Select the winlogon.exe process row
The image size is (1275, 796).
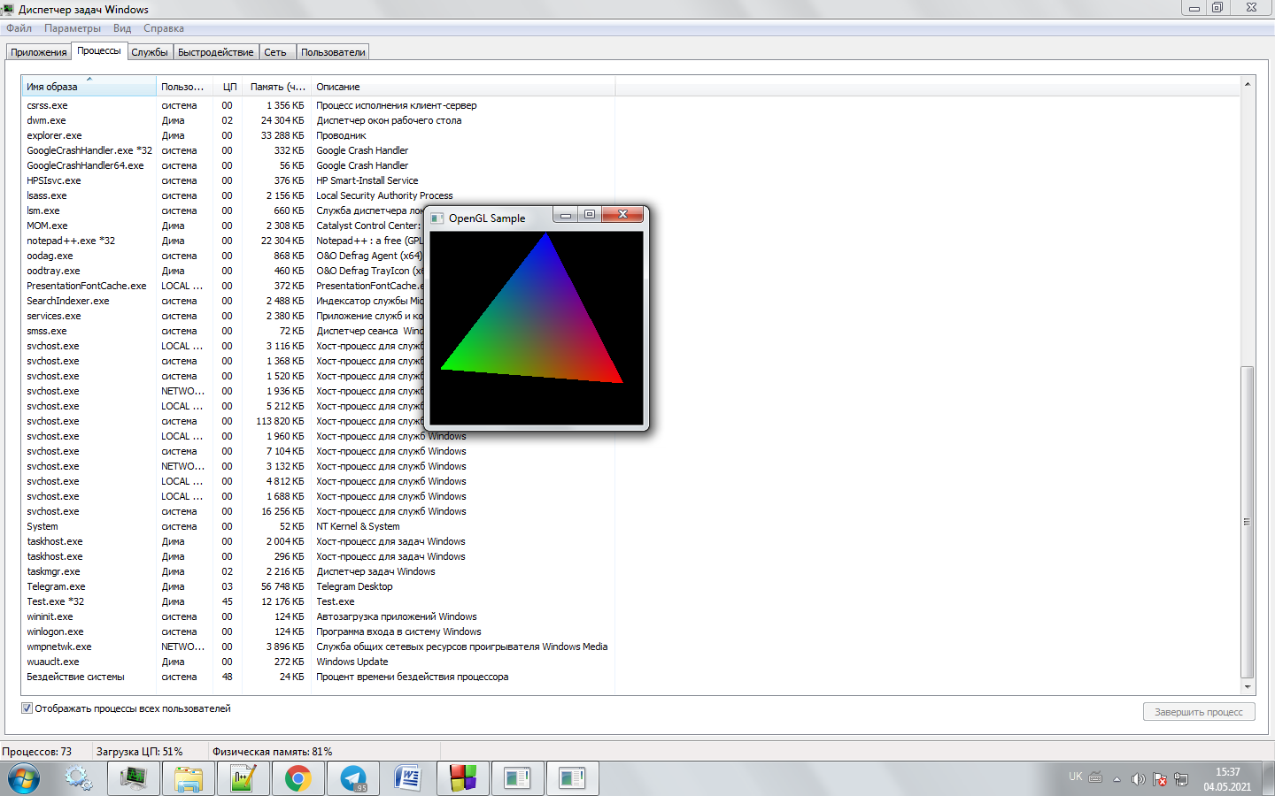[x=319, y=631]
